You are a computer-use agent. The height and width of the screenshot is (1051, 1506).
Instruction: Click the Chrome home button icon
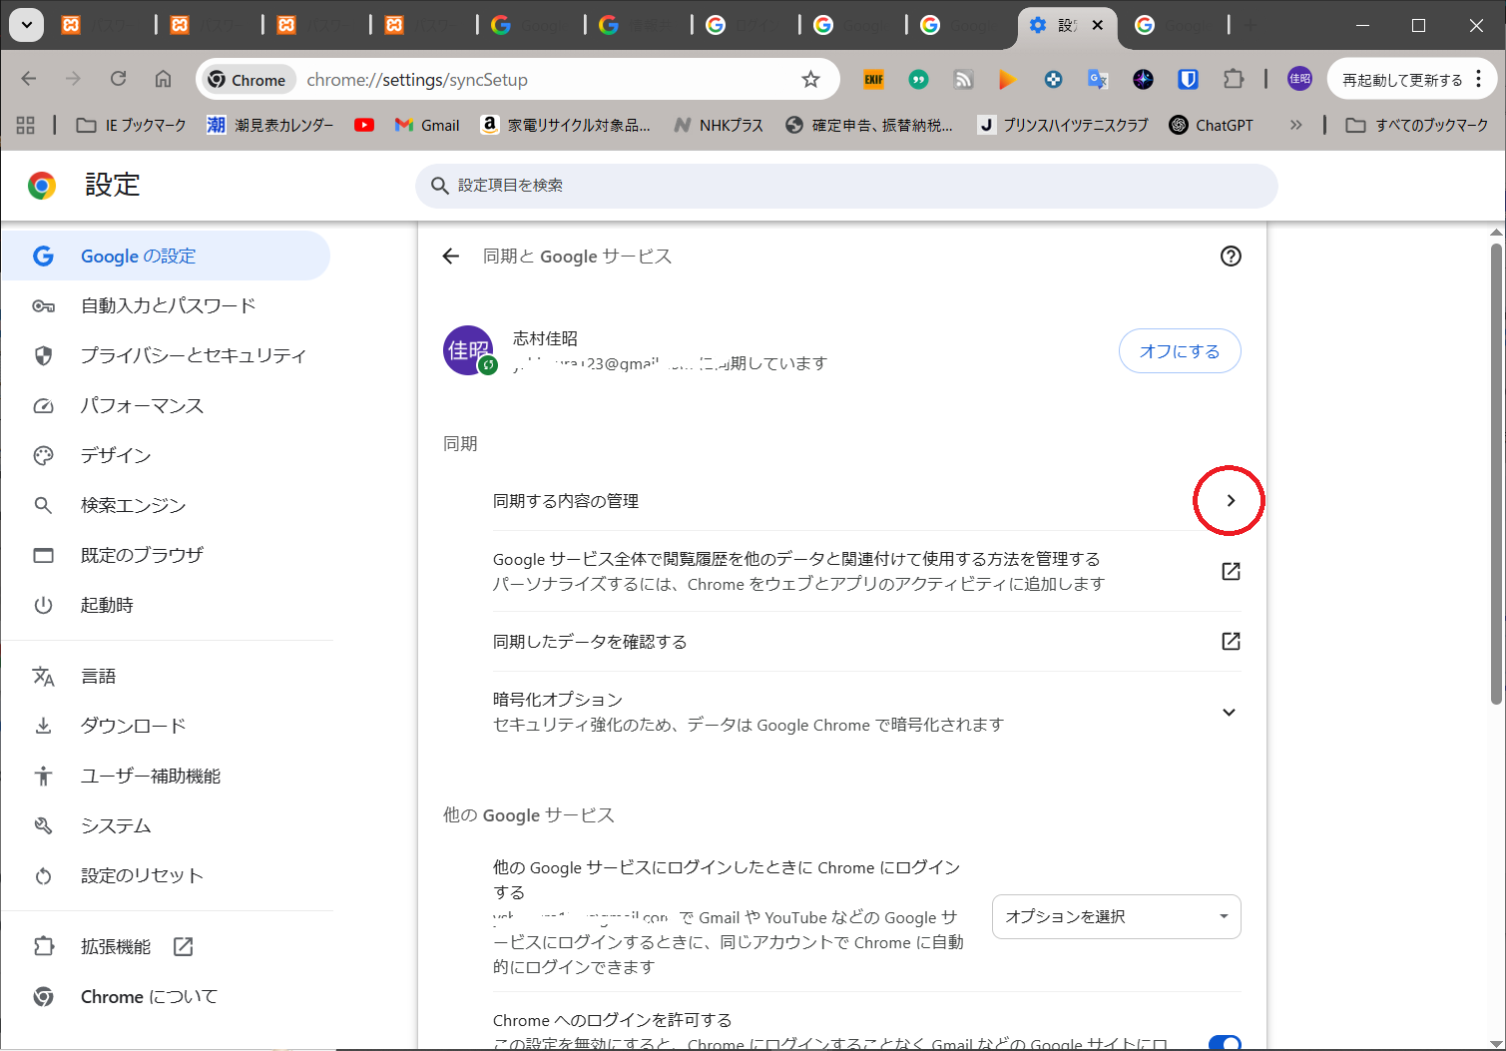pos(163,79)
